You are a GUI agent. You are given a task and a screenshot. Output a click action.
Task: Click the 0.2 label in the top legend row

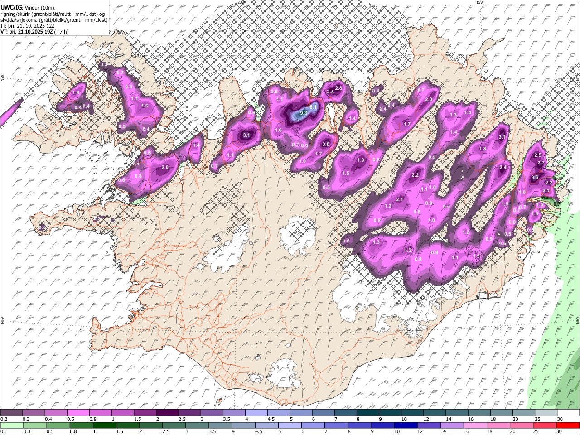(x=3, y=419)
